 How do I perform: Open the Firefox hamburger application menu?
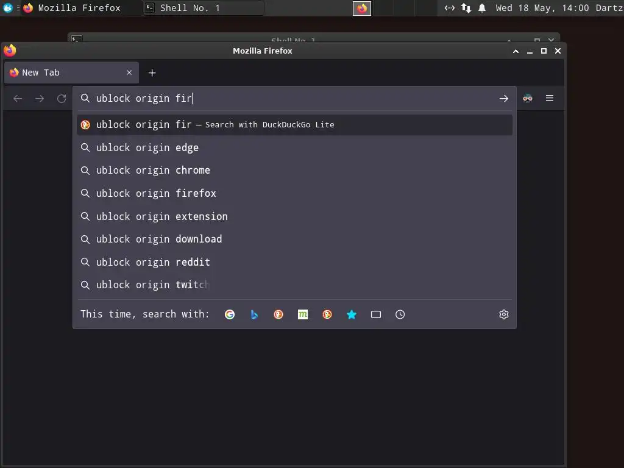[x=550, y=98]
